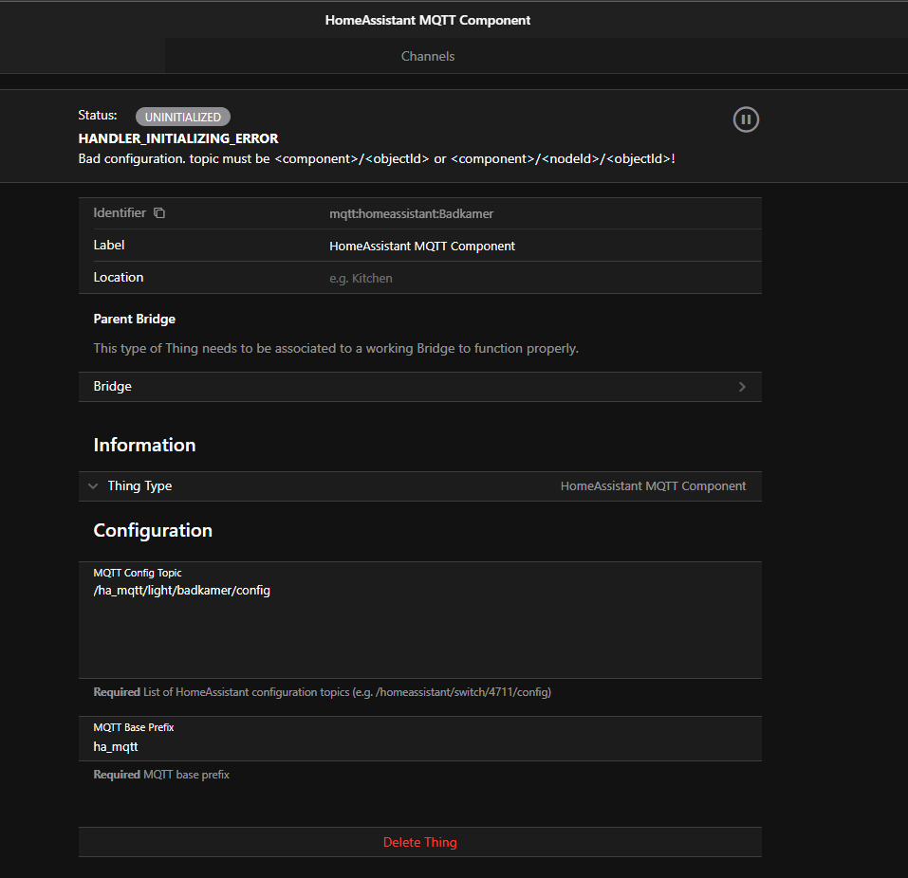The height and width of the screenshot is (878, 908).
Task: Focus the Location field with Kitchen placeholder
Action: click(x=541, y=278)
